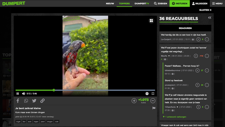Viewport: 225px width, 127px height.
Task: Collapse the reaguursels comments panel
Action: pyautogui.click(x=210, y=18)
